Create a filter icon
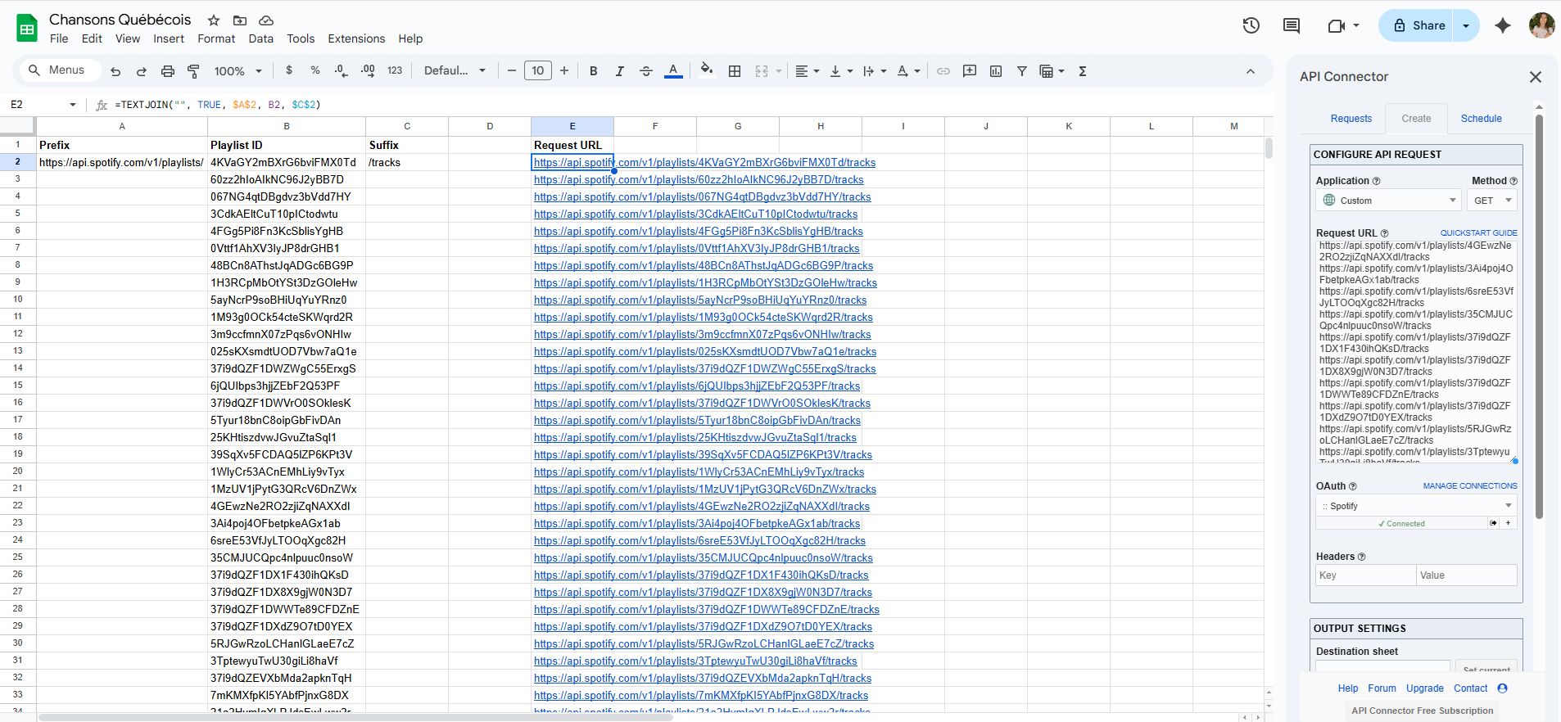1561x722 pixels. [x=1022, y=71]
